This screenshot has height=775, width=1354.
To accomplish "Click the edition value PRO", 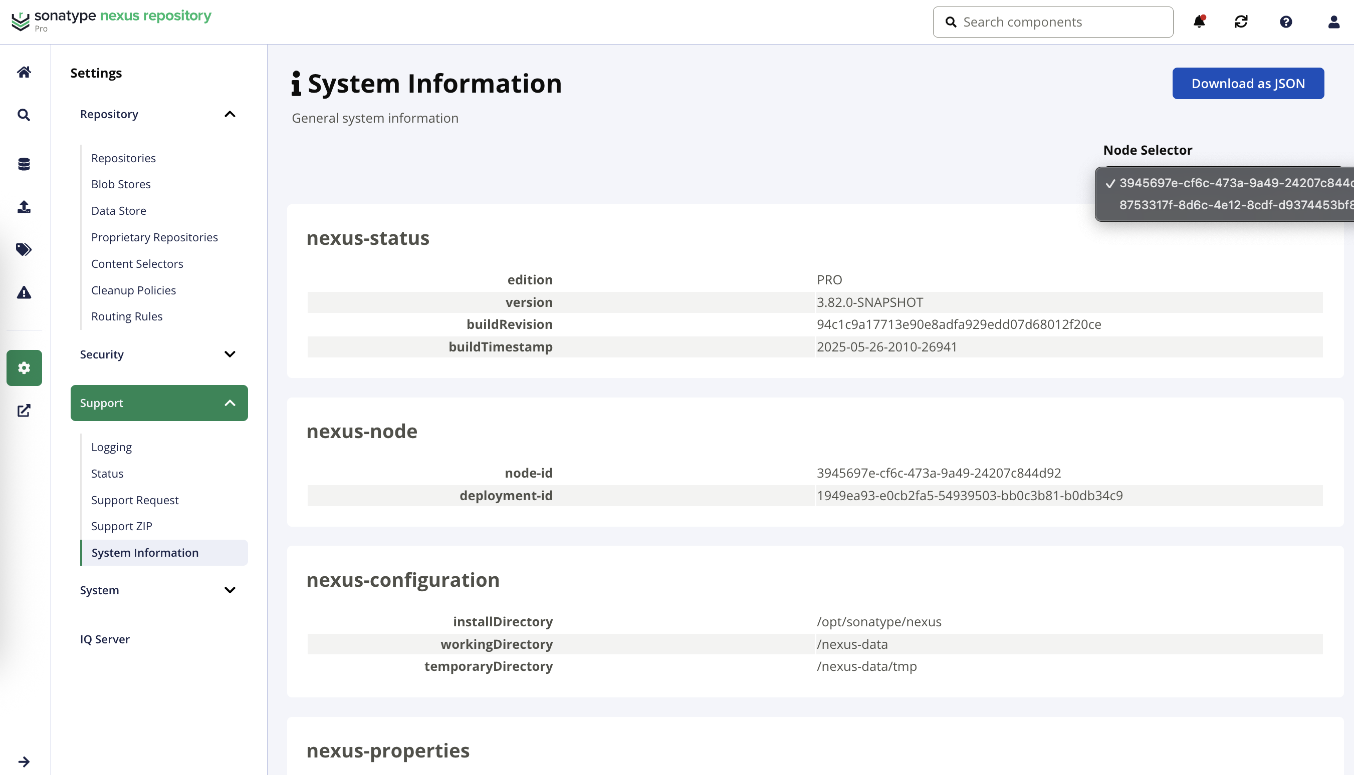I will (x=829, y=280).
